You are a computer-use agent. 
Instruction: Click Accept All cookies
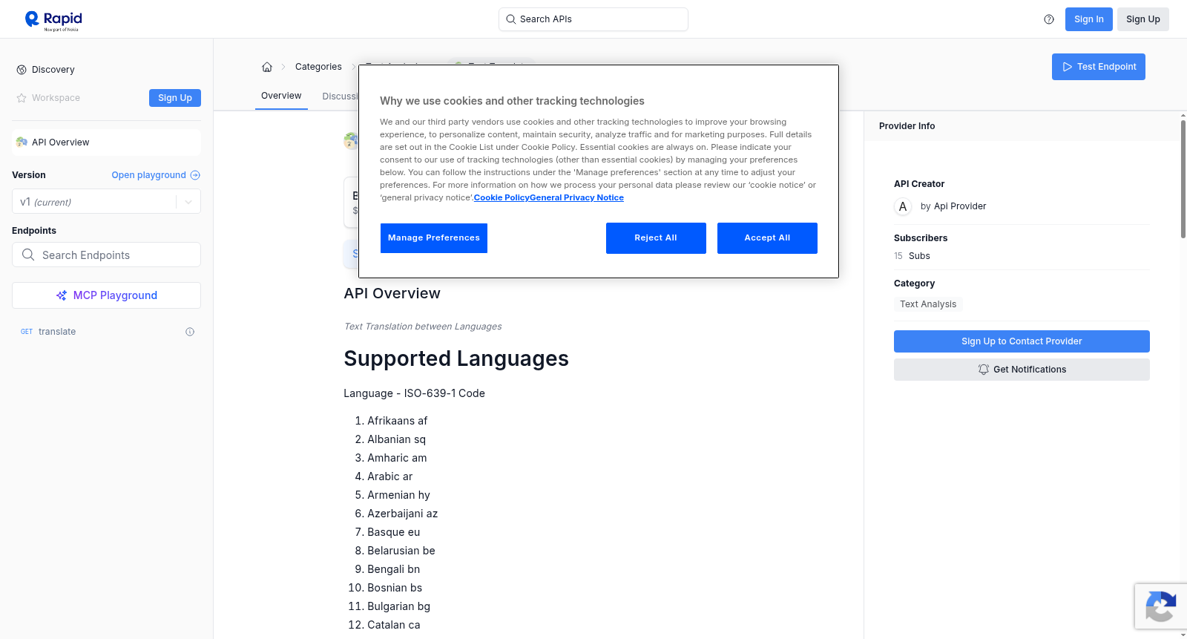pyautogui.click(x=767, y=238)
